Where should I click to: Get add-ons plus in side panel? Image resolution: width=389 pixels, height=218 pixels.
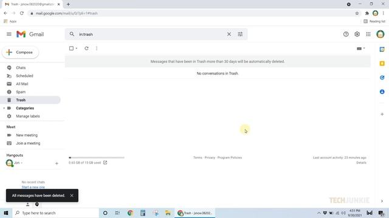click(x=382, y=114)
